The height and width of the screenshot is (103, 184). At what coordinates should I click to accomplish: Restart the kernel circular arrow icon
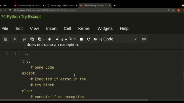coord(88,39)
